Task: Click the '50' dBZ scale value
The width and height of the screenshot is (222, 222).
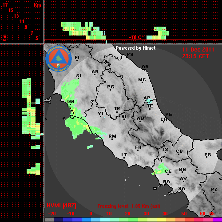Action: [184, 214]
